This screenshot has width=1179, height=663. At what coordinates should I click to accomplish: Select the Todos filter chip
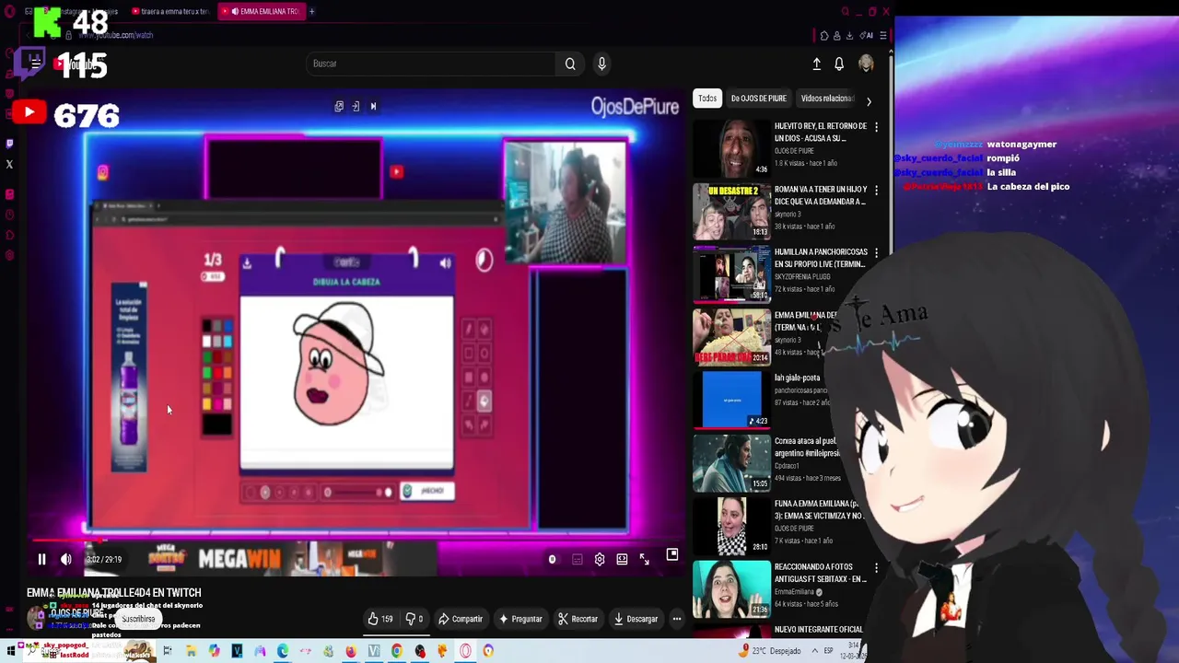(x=706, y=99)
